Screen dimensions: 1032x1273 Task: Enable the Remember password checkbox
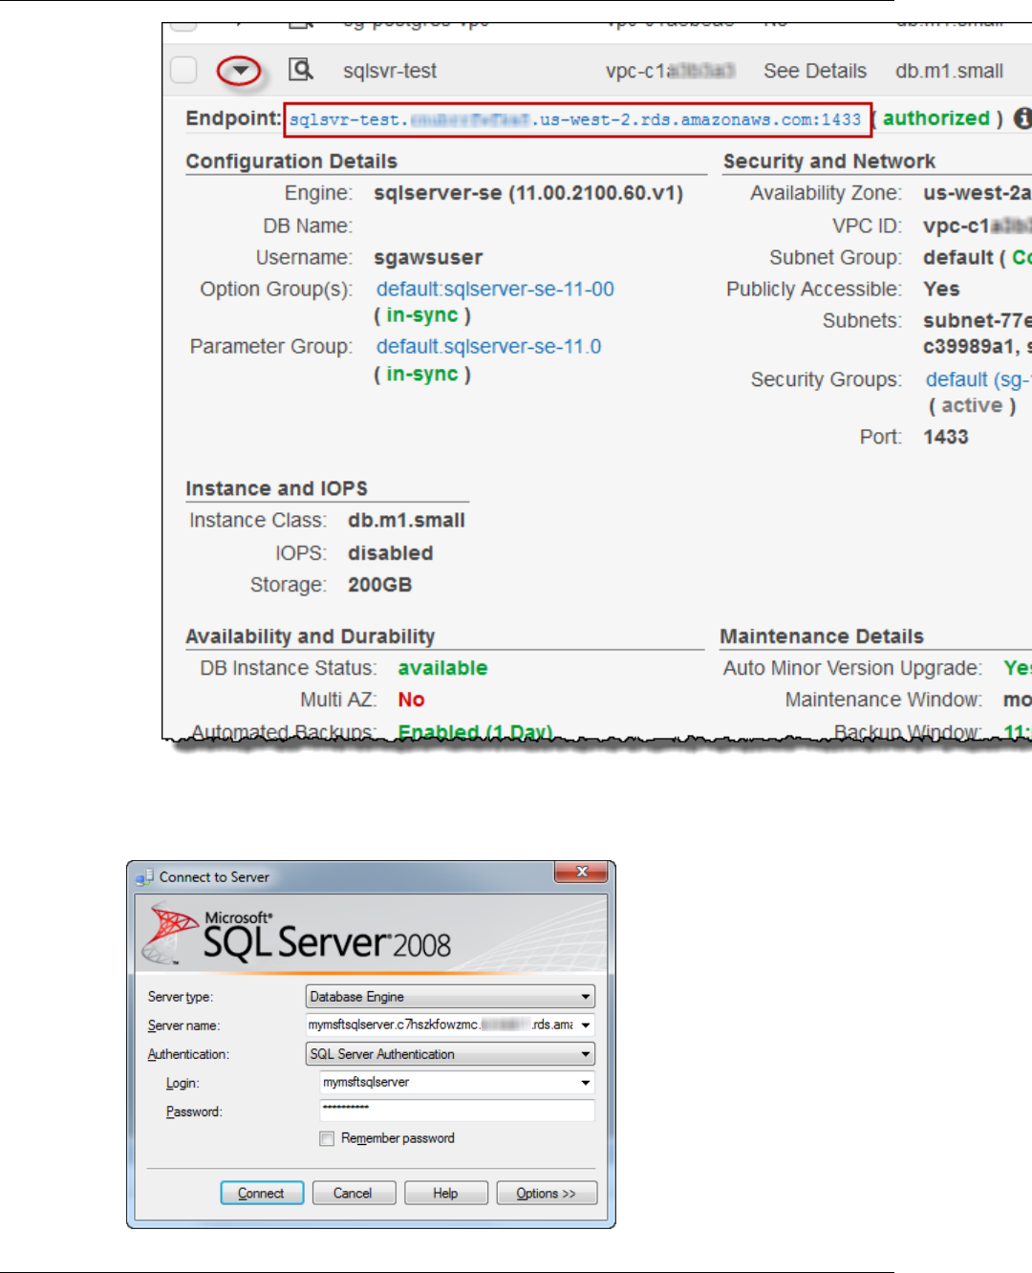pos(327,1138)
